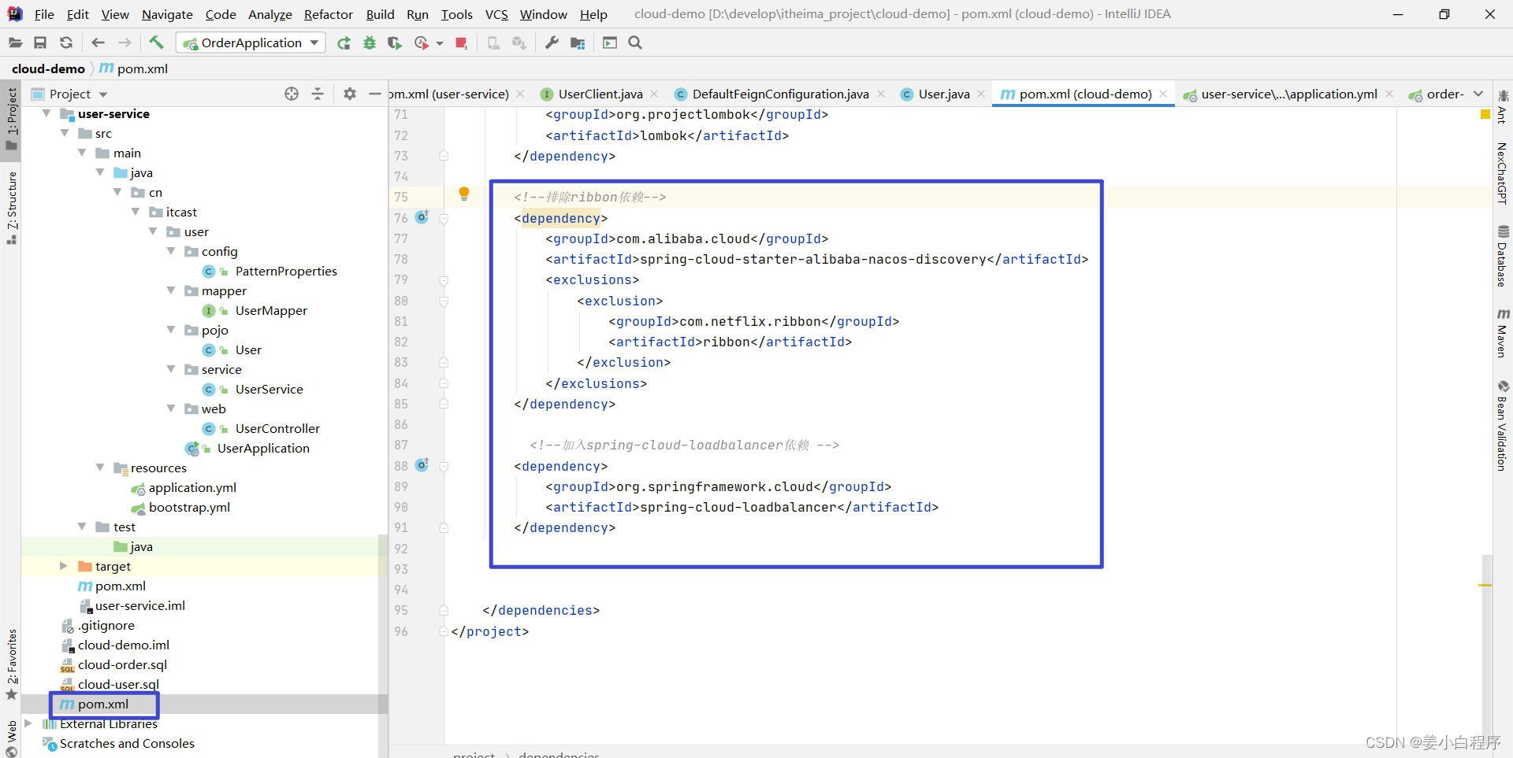This screenshot has height=758, width=1513.
Task: Click the Search Everywhere magnifier icon
Action: (634, 43)
